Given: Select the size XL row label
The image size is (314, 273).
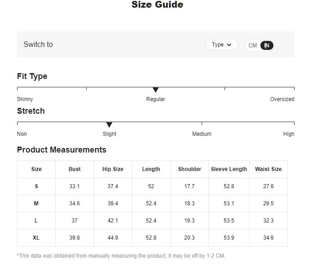Looking at the screenshot, I should tap(36, 238).
